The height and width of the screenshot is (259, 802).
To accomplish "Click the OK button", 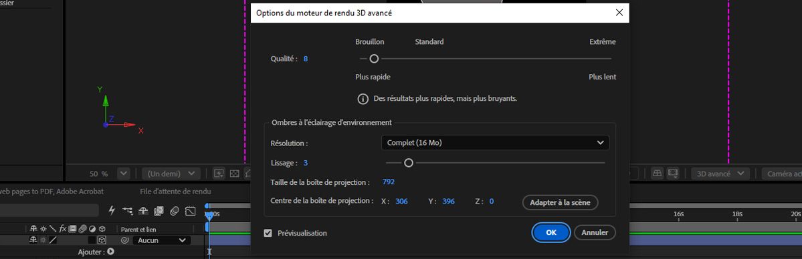I will coord(551,232).
